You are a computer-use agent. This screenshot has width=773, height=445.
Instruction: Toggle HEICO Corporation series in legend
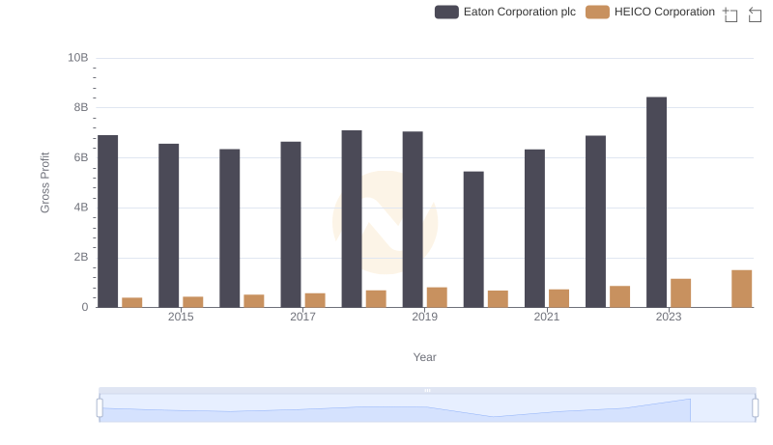coord(650,12)
